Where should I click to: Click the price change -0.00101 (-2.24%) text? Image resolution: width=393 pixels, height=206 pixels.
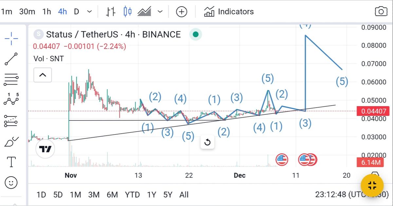coord(95,47)
